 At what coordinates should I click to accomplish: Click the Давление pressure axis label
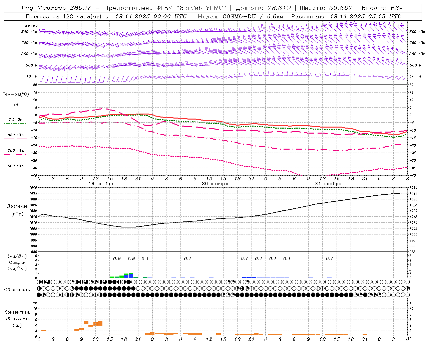click(17, 206)
